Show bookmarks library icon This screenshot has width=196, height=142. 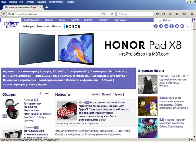pyautogui.click(x=163, y=14)
